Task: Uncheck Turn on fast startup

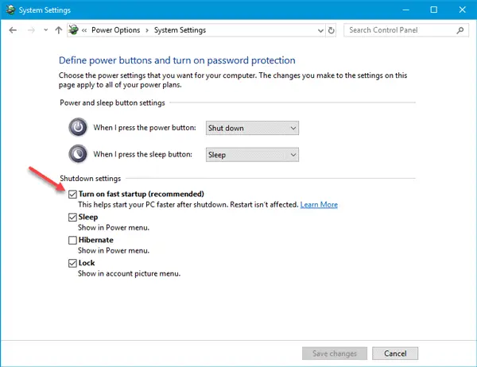Action: coord(72,195)
